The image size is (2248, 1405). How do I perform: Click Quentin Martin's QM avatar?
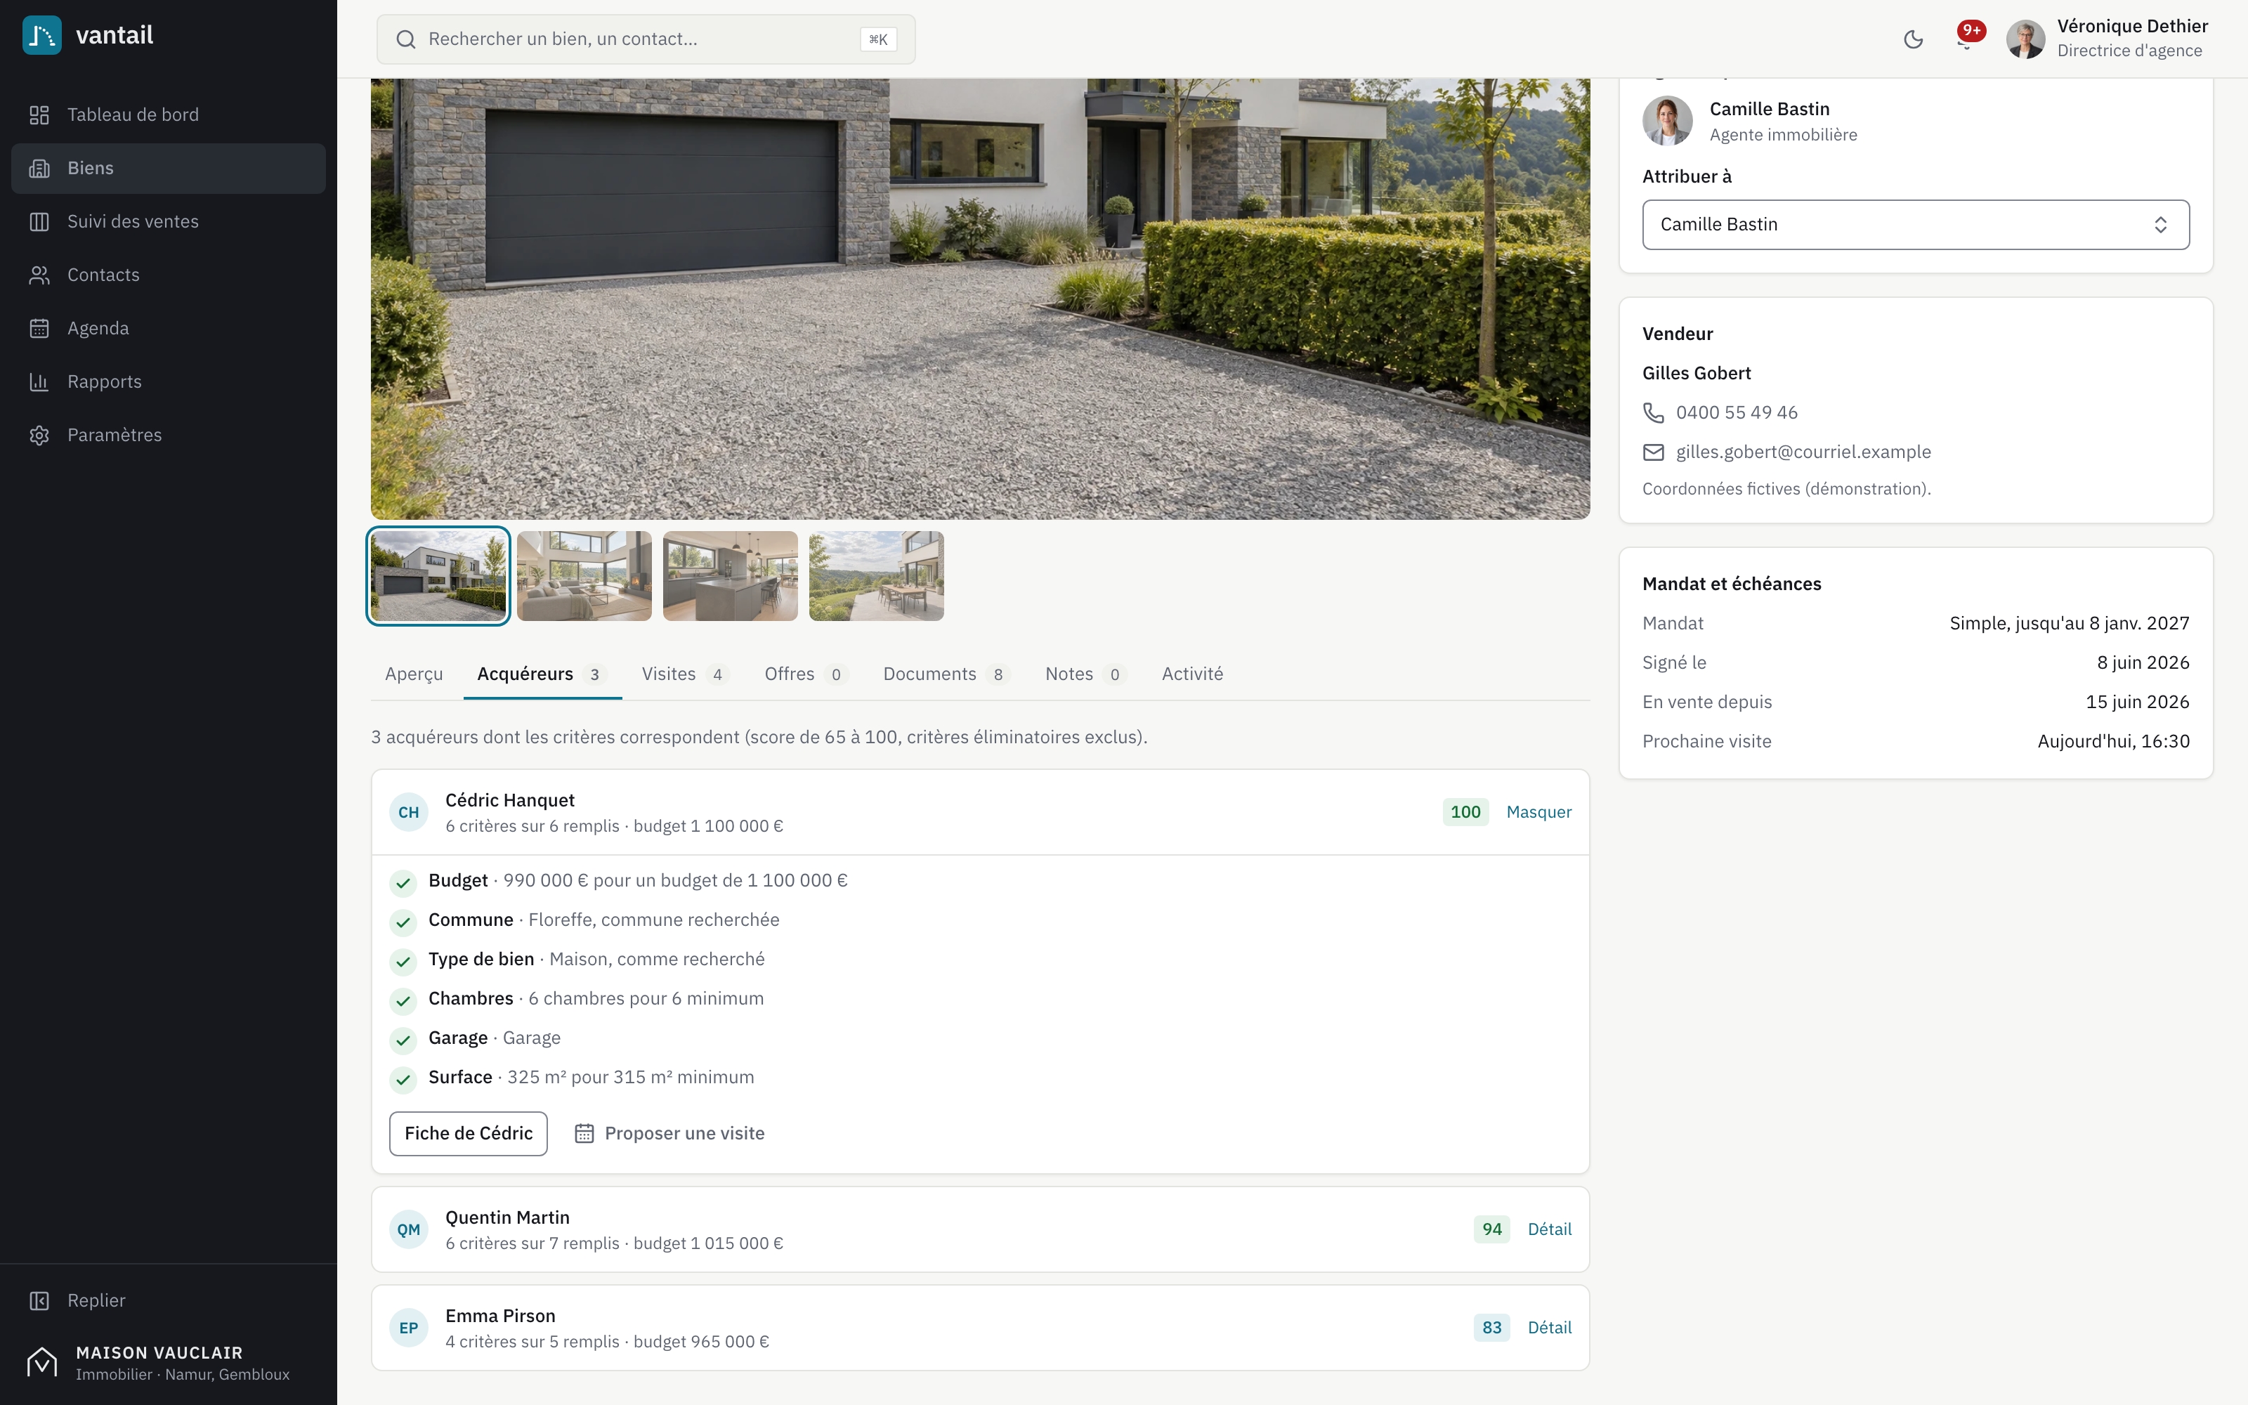pyautogui.click(x=409, y=1229)
